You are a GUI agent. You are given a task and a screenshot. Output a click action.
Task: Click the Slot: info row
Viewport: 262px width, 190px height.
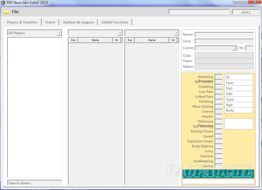239,88
